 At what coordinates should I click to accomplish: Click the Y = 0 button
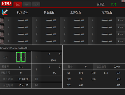click(120, 27)
